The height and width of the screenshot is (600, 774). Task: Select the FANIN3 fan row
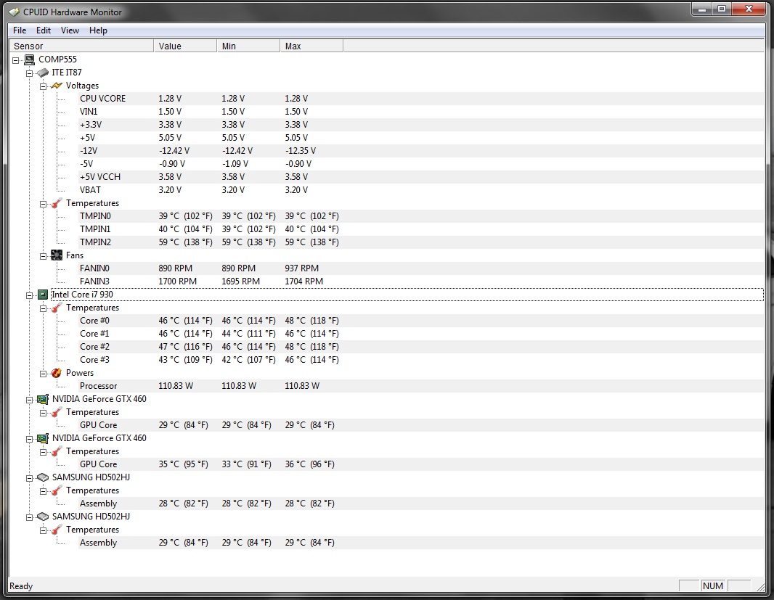[421, 281]
